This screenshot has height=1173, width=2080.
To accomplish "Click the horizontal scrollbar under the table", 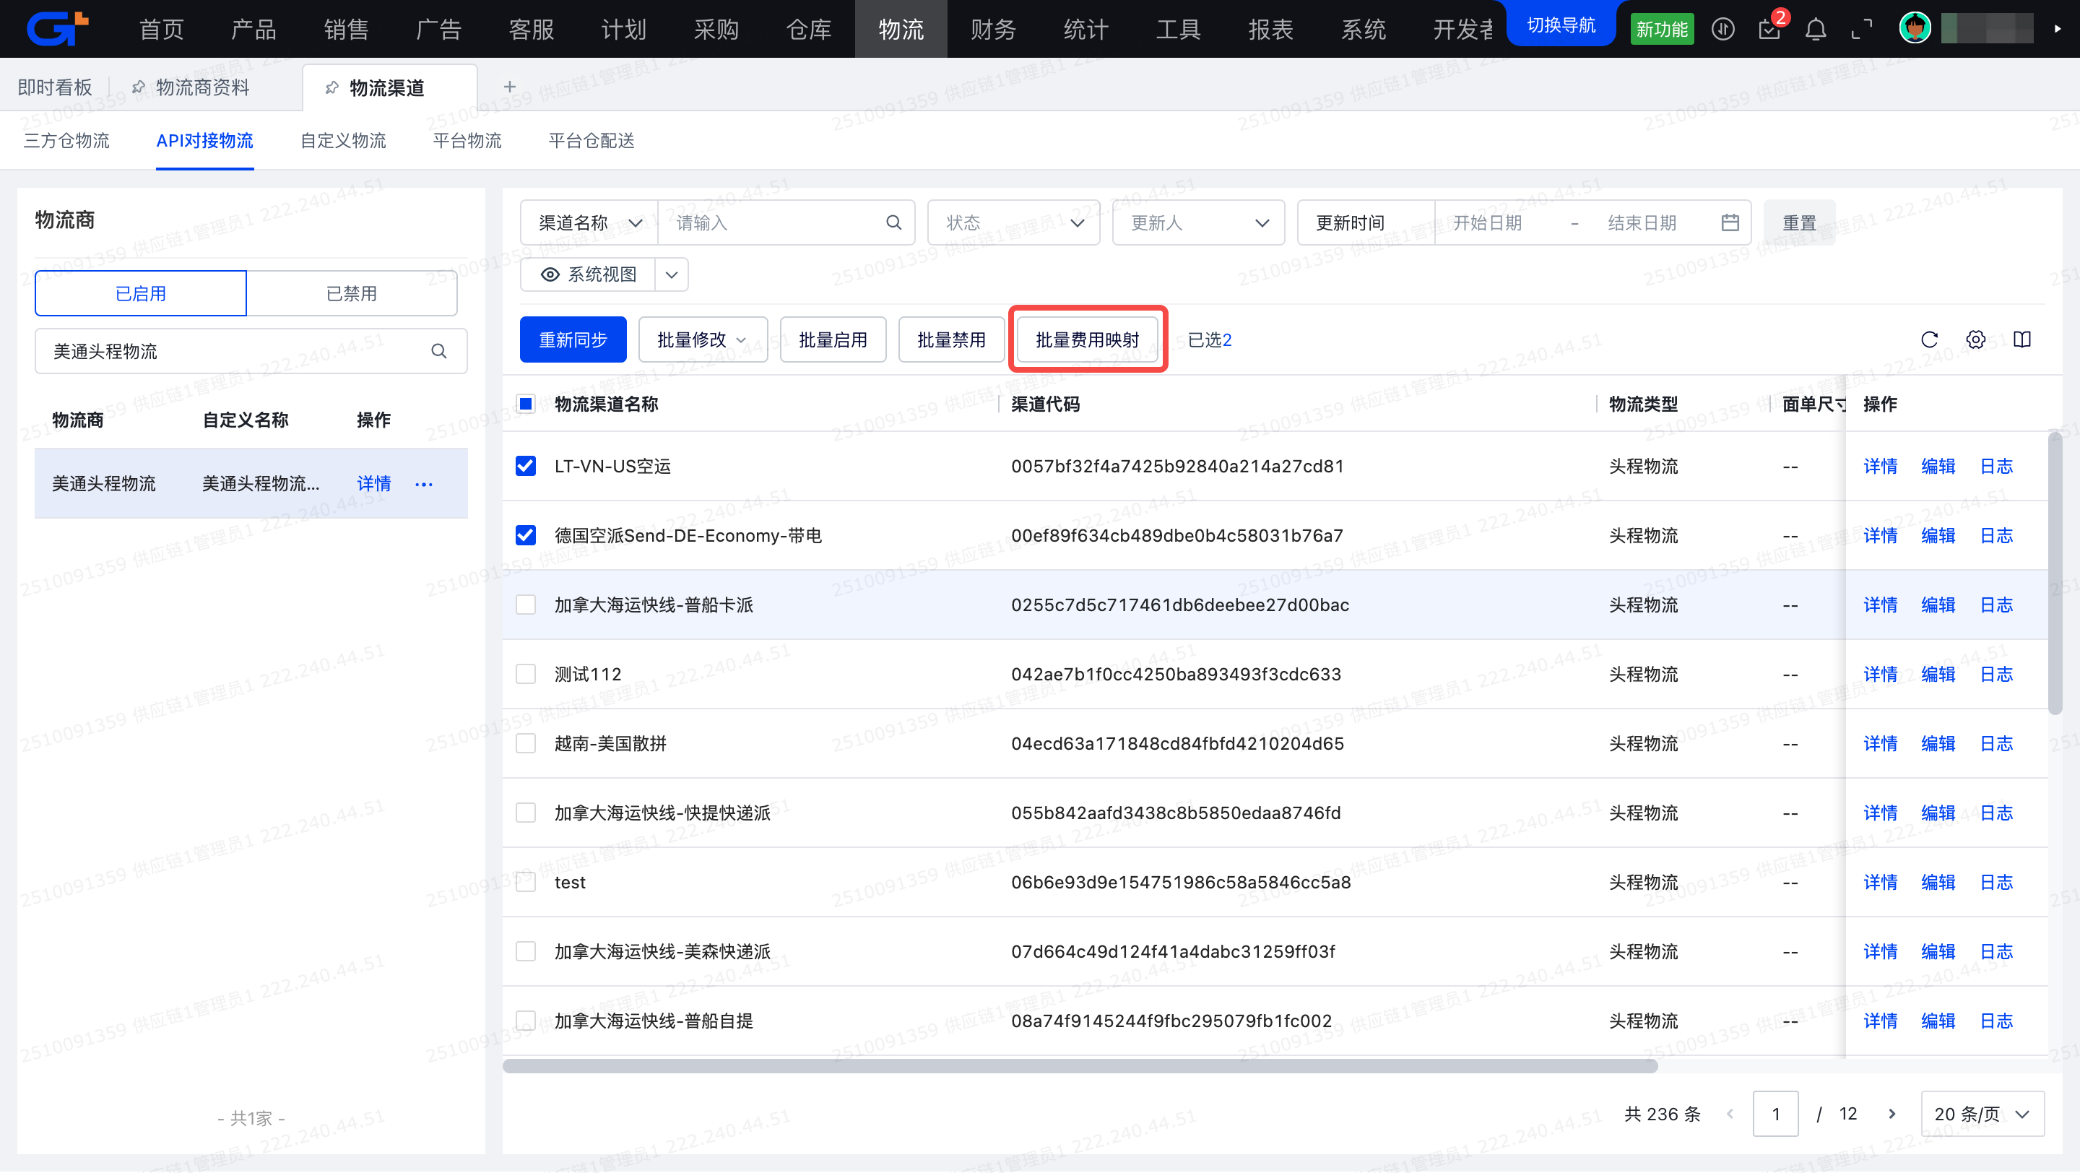I will (1080, 1066).
